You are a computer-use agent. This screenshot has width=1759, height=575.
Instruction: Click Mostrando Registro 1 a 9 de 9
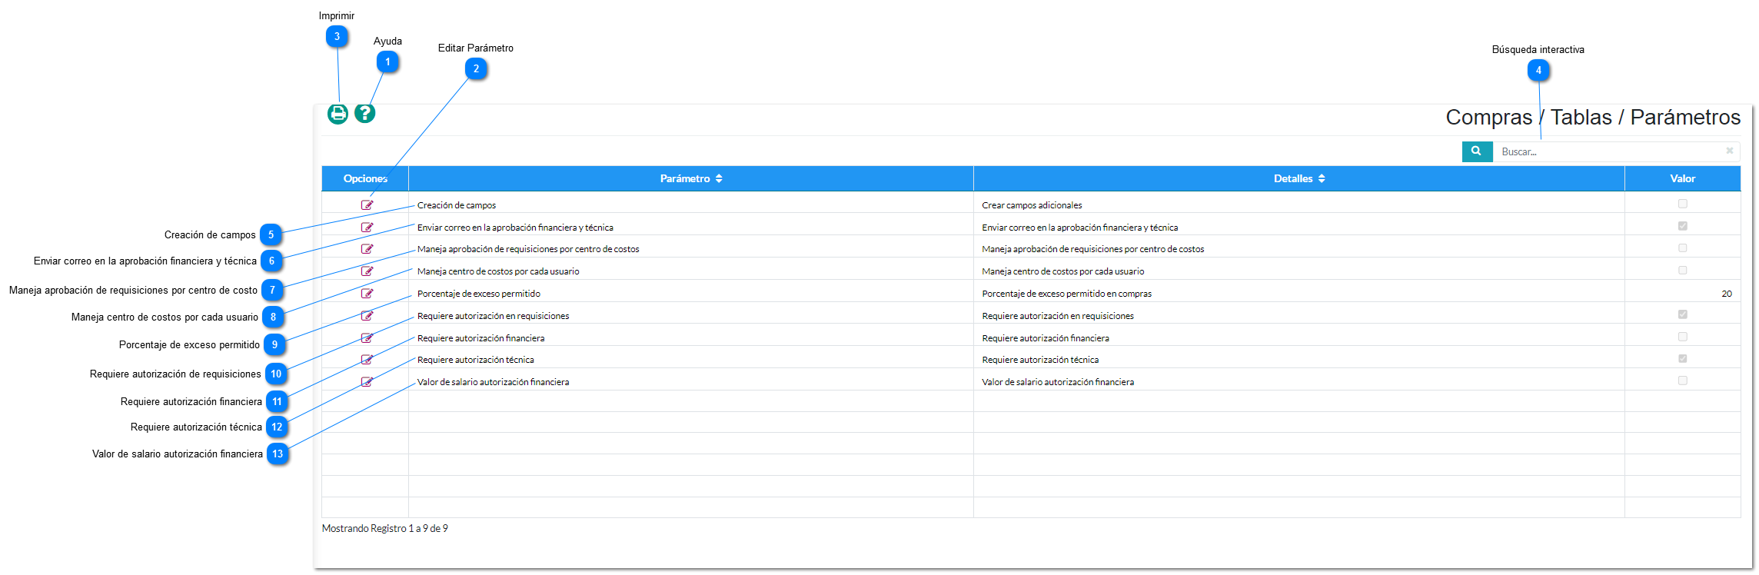coord(384,528)
